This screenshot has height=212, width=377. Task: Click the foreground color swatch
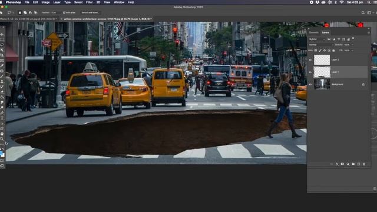1,153
